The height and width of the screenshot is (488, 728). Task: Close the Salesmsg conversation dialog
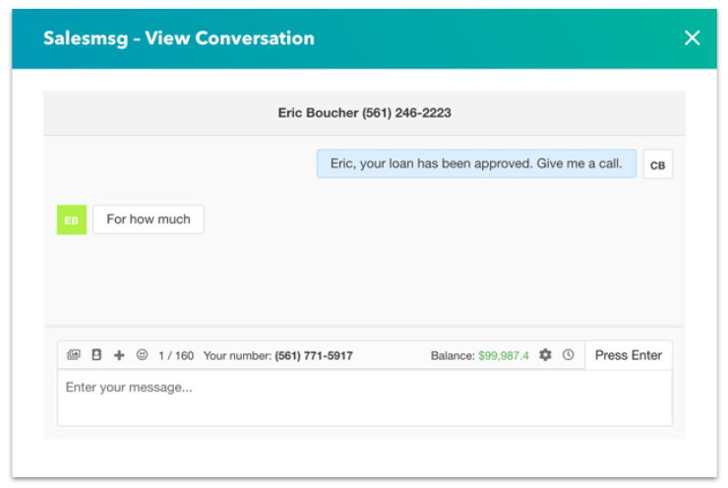(x=692, y=37)
